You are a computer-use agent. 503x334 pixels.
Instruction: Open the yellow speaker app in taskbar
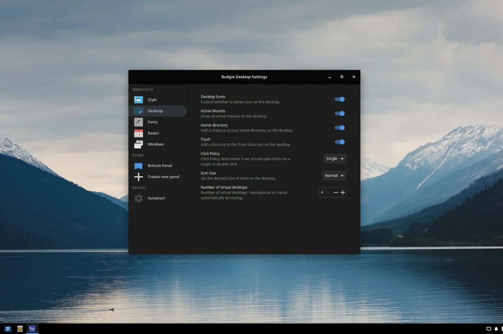pyautogui.click(x=20, y=329)
